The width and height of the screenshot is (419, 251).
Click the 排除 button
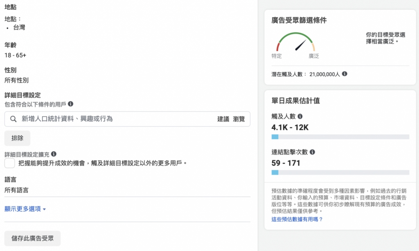click(17, 138)
